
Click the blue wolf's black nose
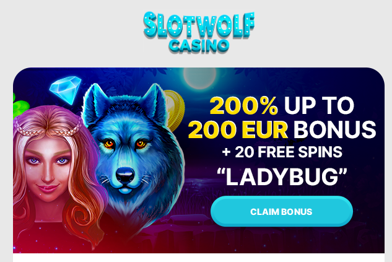125,175
